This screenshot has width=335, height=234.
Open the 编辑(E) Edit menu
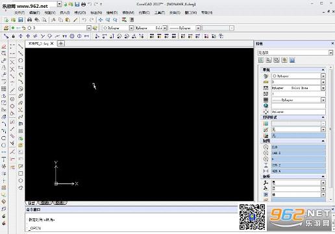coord(34,13)
